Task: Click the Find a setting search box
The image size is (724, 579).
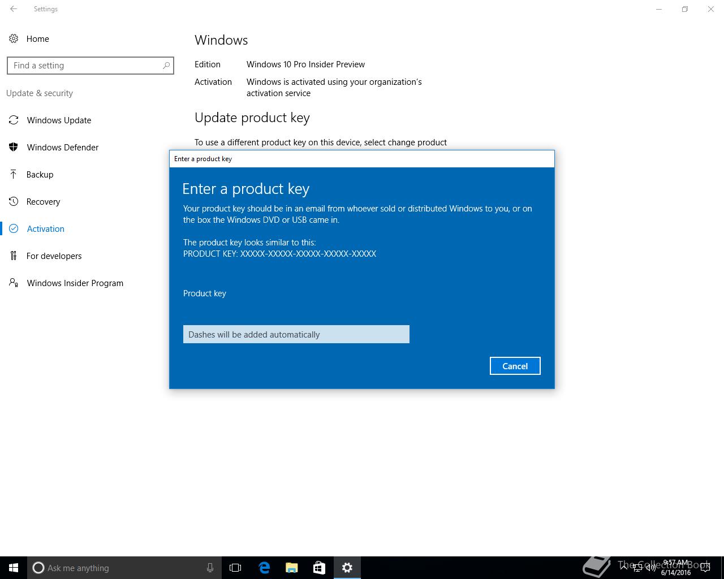Action: [x=90, y=66]
